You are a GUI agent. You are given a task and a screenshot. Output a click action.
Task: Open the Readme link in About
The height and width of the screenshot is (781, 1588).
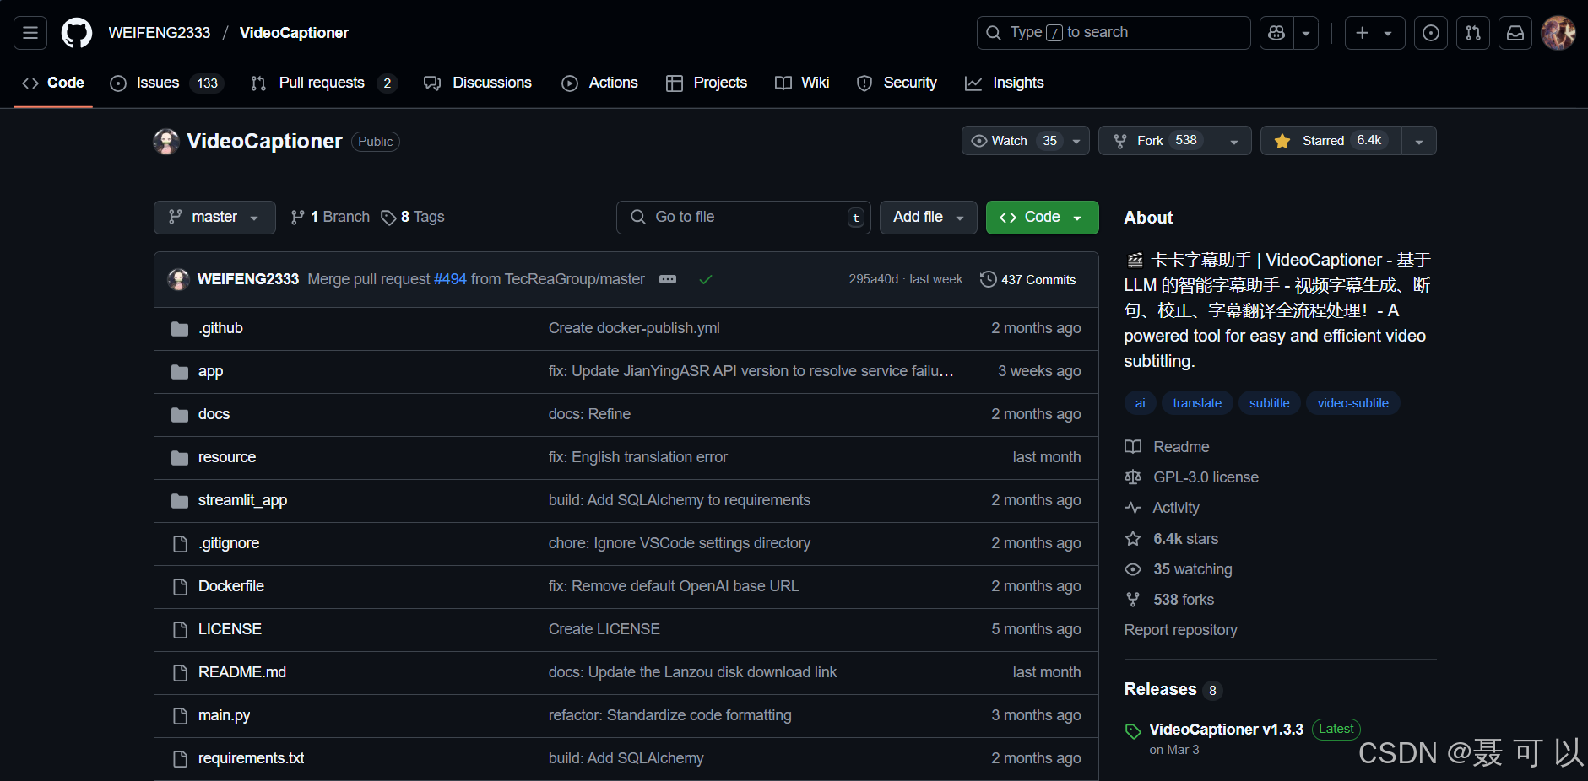tap(1168, 447)
